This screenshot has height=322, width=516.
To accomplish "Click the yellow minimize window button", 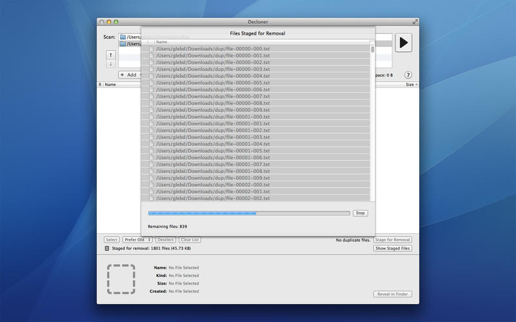I will tap(109, 22).
